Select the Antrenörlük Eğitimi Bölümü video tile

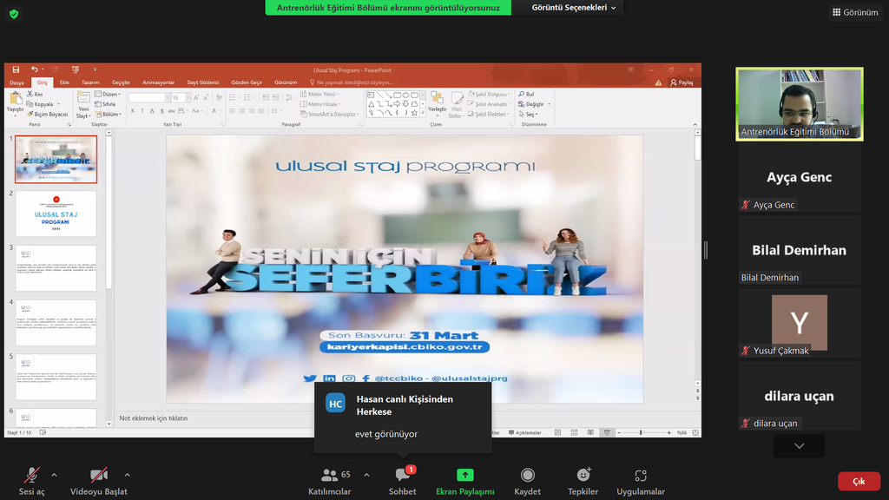click(800, 104)
